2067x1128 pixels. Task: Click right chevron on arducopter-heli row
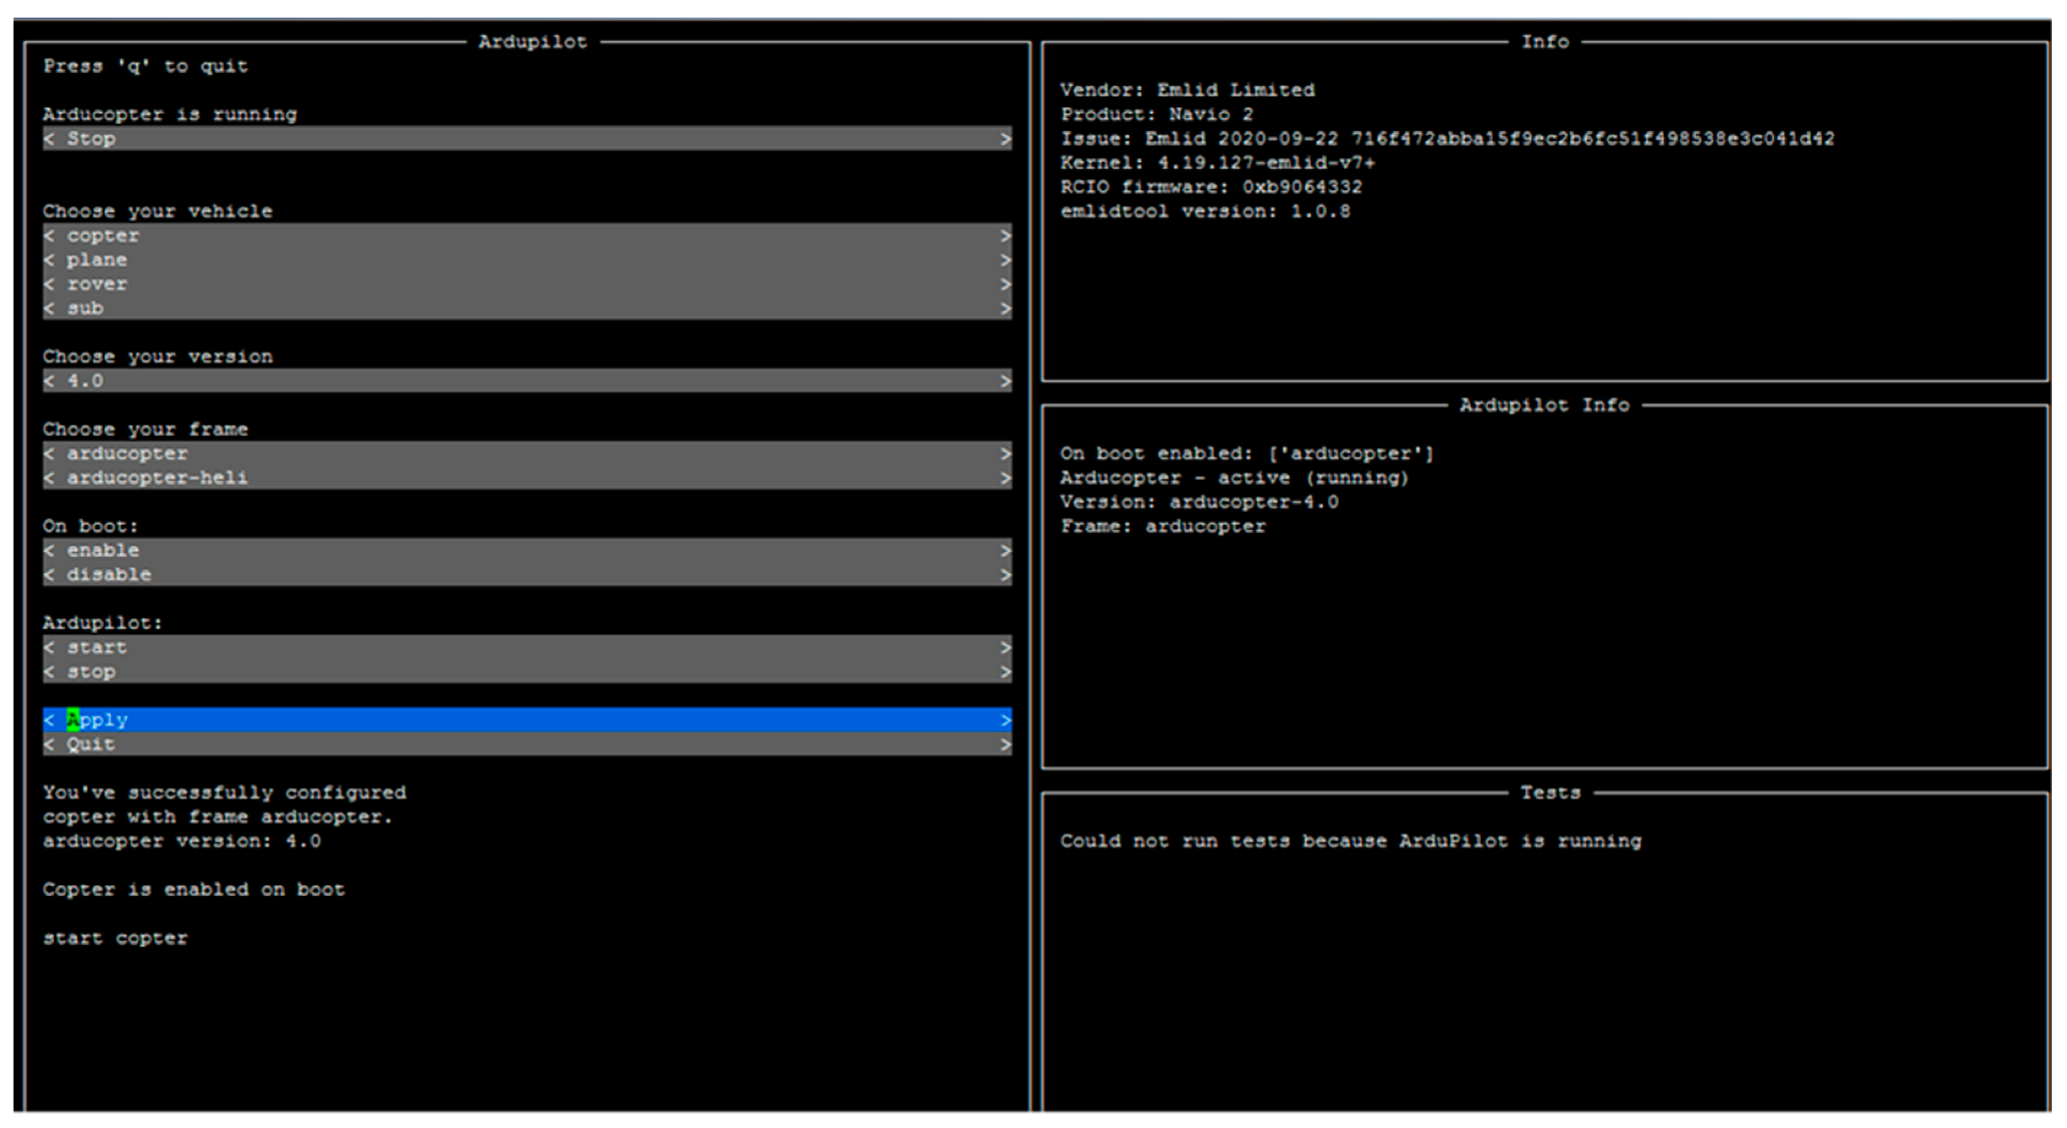click(1005, 478)
